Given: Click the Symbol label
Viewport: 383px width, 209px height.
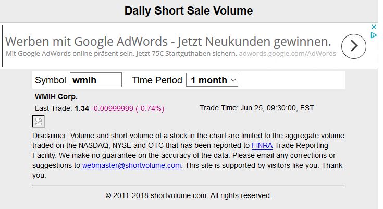Looking at the screenshot, I should point(51,80).
